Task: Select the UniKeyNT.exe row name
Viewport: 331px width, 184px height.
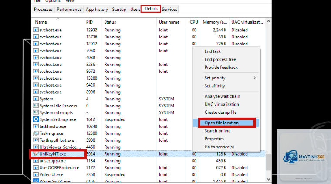Action: (x=53, y=154)
